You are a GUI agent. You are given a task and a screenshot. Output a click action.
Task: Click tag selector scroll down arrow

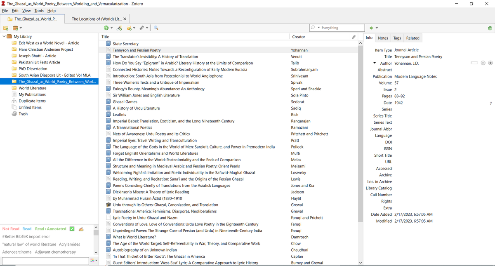click(x=96, y=252)
